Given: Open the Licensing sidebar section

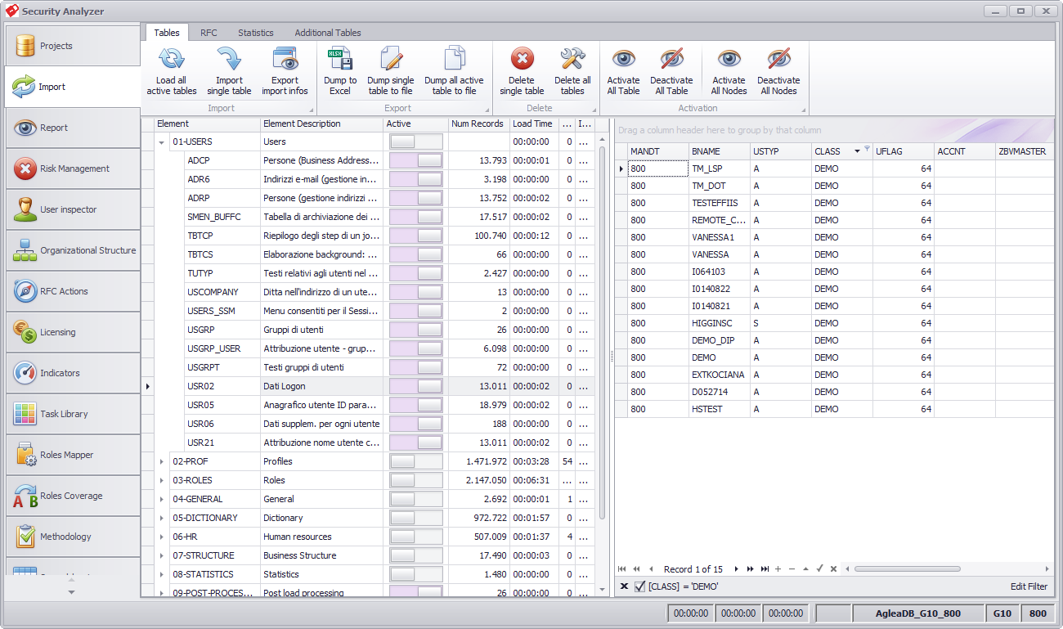Looking at the screenshot, I should (73, 332).
